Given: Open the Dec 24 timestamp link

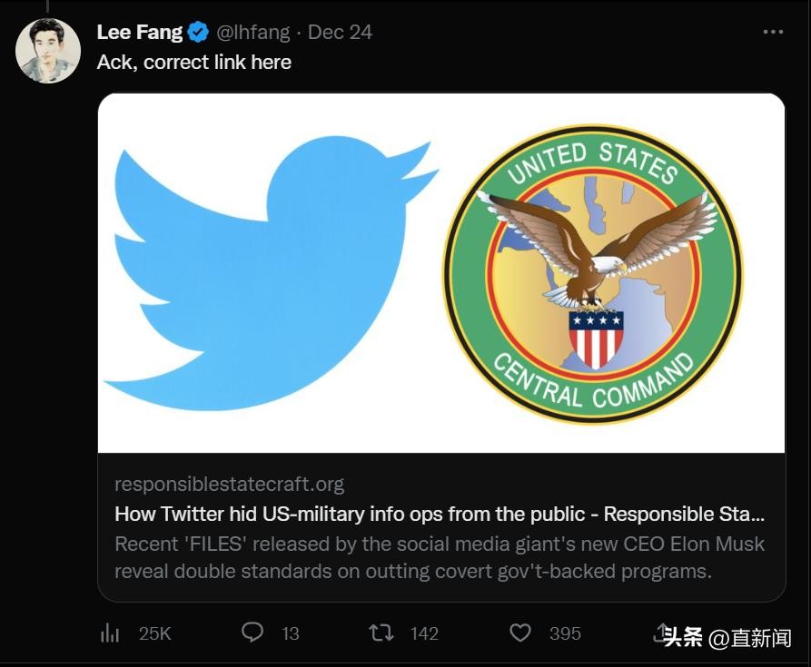Looking at the screenshot, I should click(x=340, y=32).
